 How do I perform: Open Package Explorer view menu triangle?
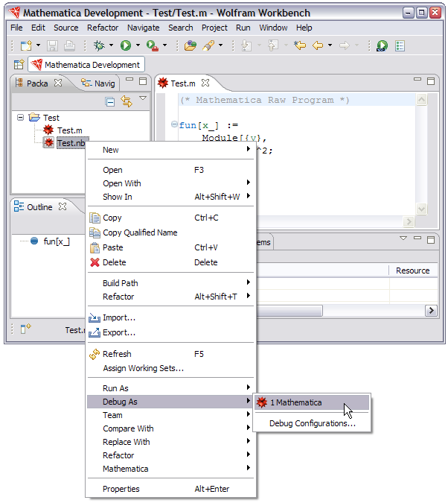click(143, 98)
